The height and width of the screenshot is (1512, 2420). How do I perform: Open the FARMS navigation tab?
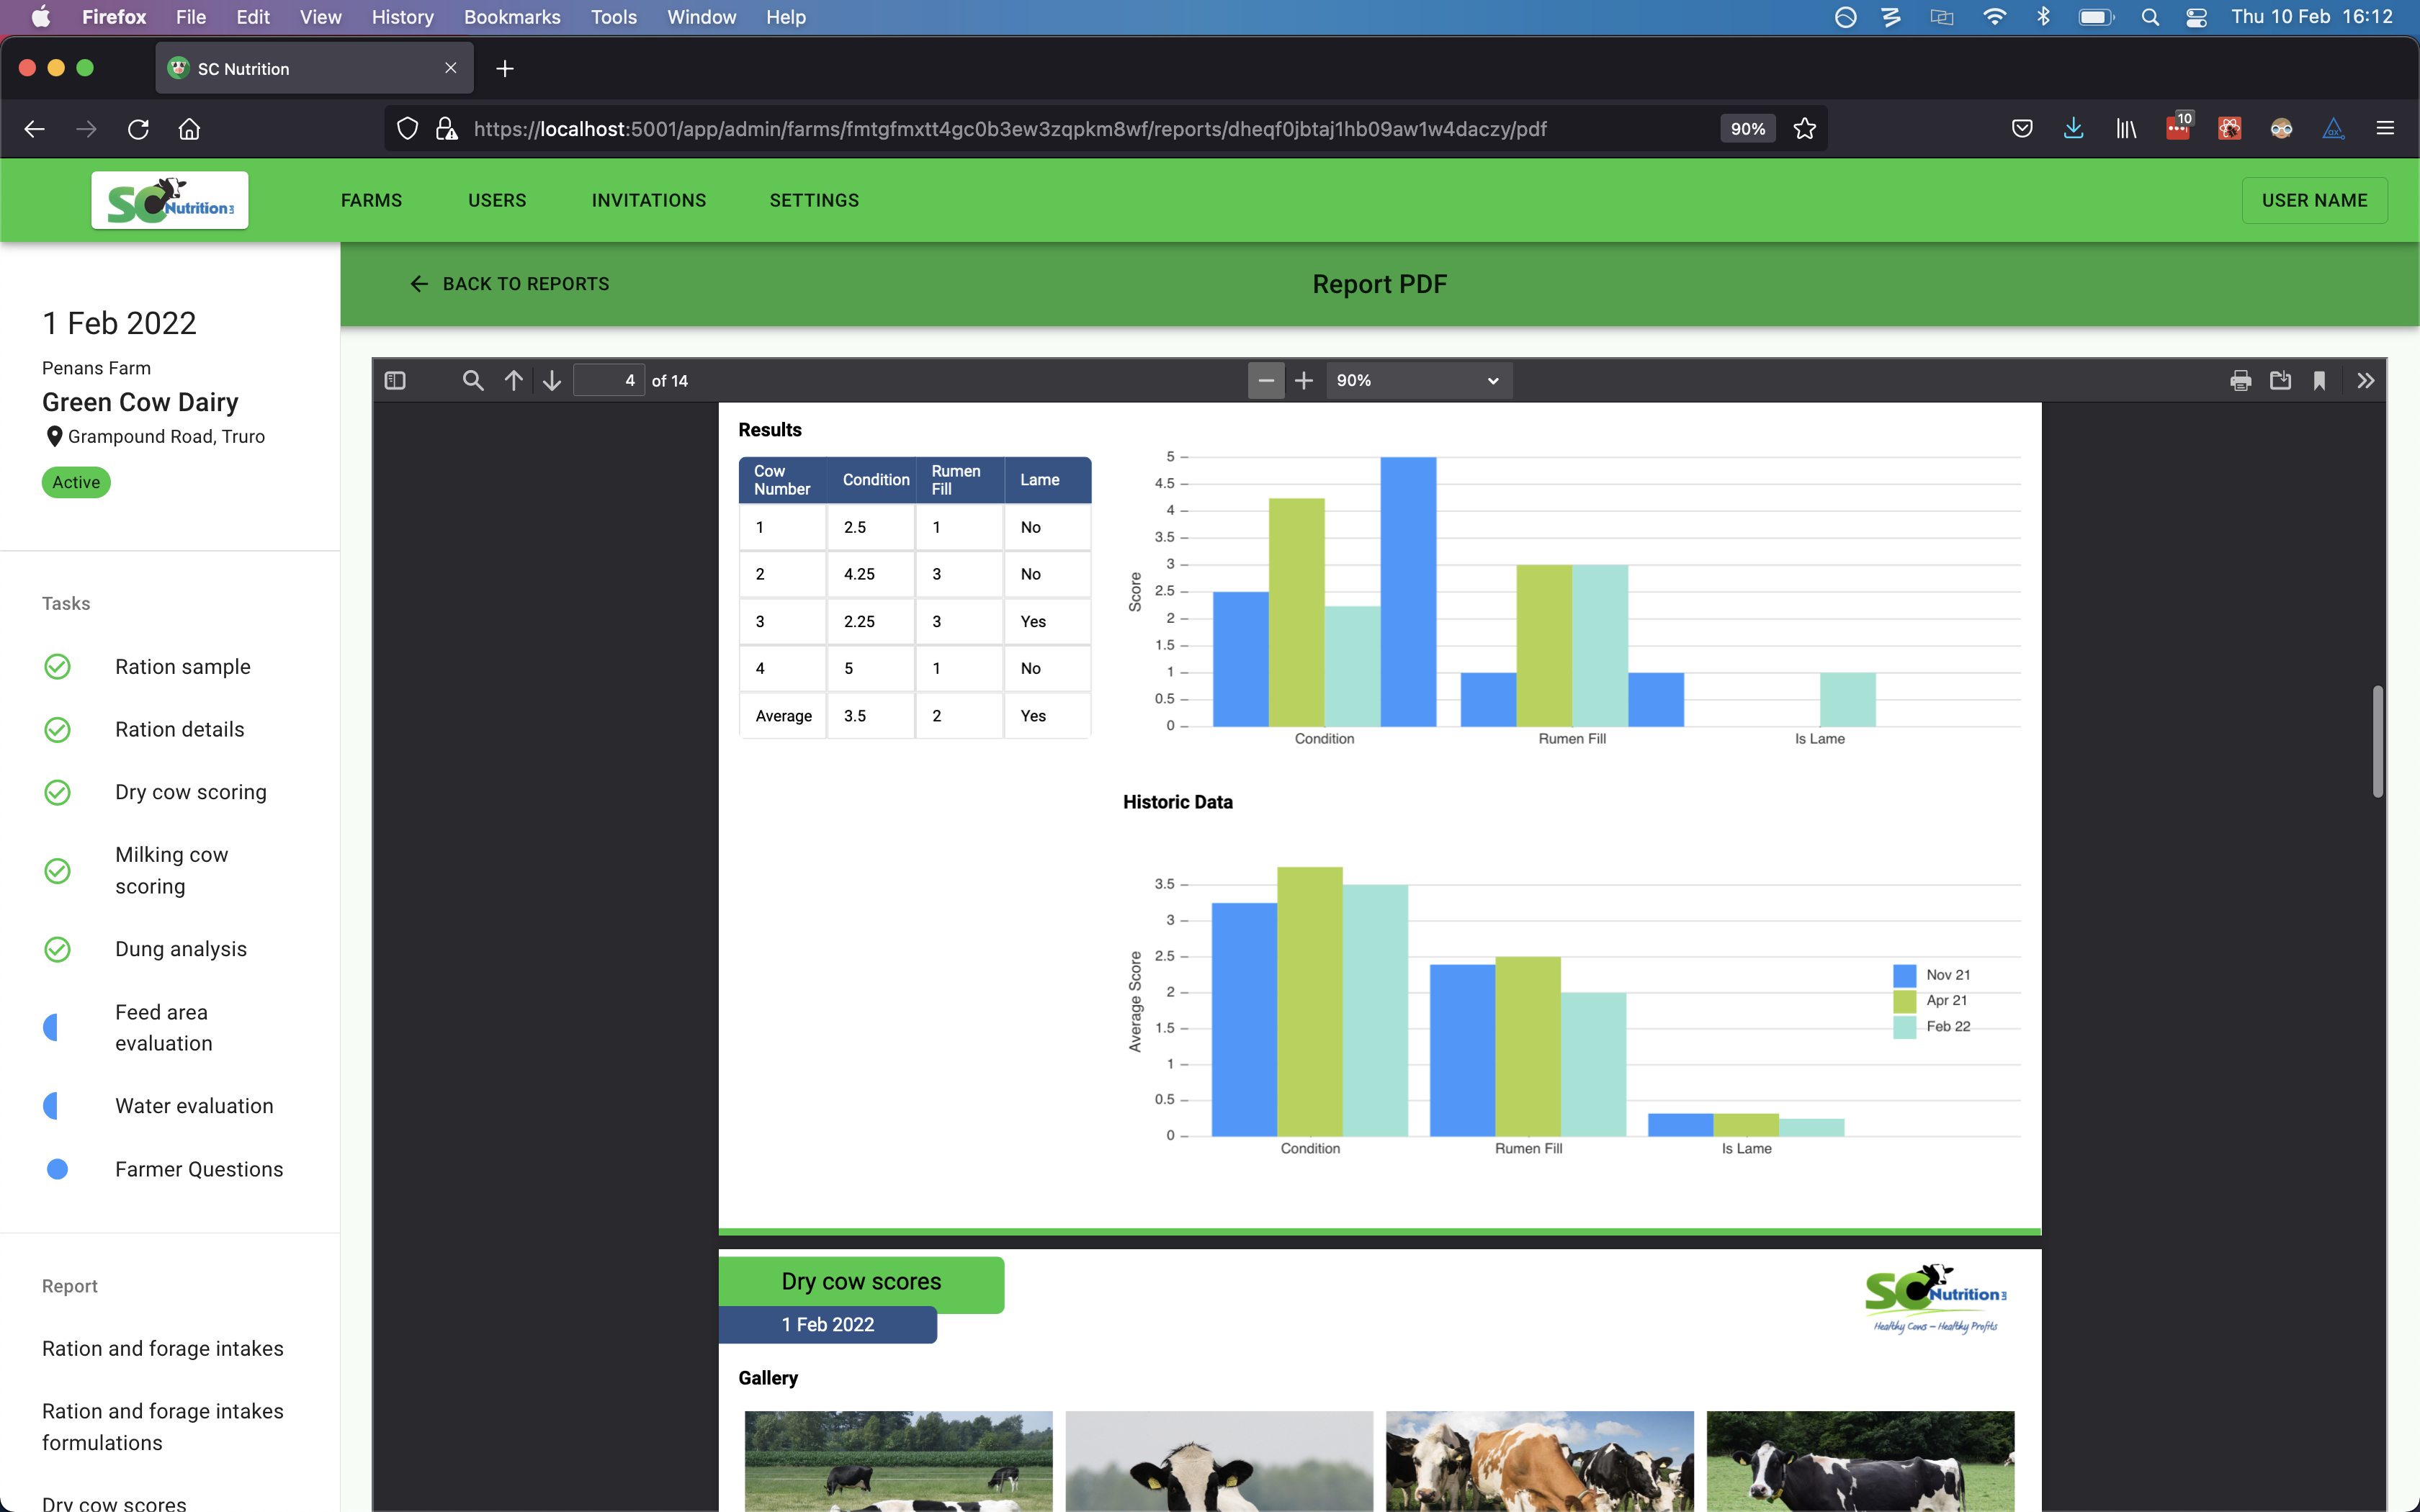click(x=371, y=200)
